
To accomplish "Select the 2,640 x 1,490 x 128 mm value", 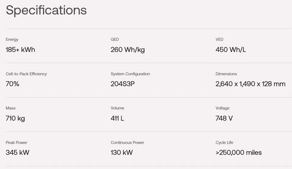I will pos(251,84).
